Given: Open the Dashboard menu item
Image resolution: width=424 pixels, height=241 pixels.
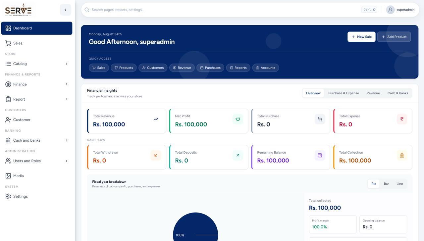Looking at the screenshot, I should click(x=37, y=28).
